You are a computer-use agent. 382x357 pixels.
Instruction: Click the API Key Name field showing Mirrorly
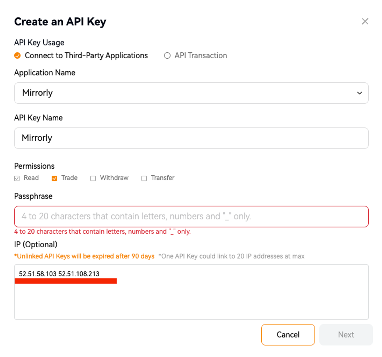click(191, 138)
